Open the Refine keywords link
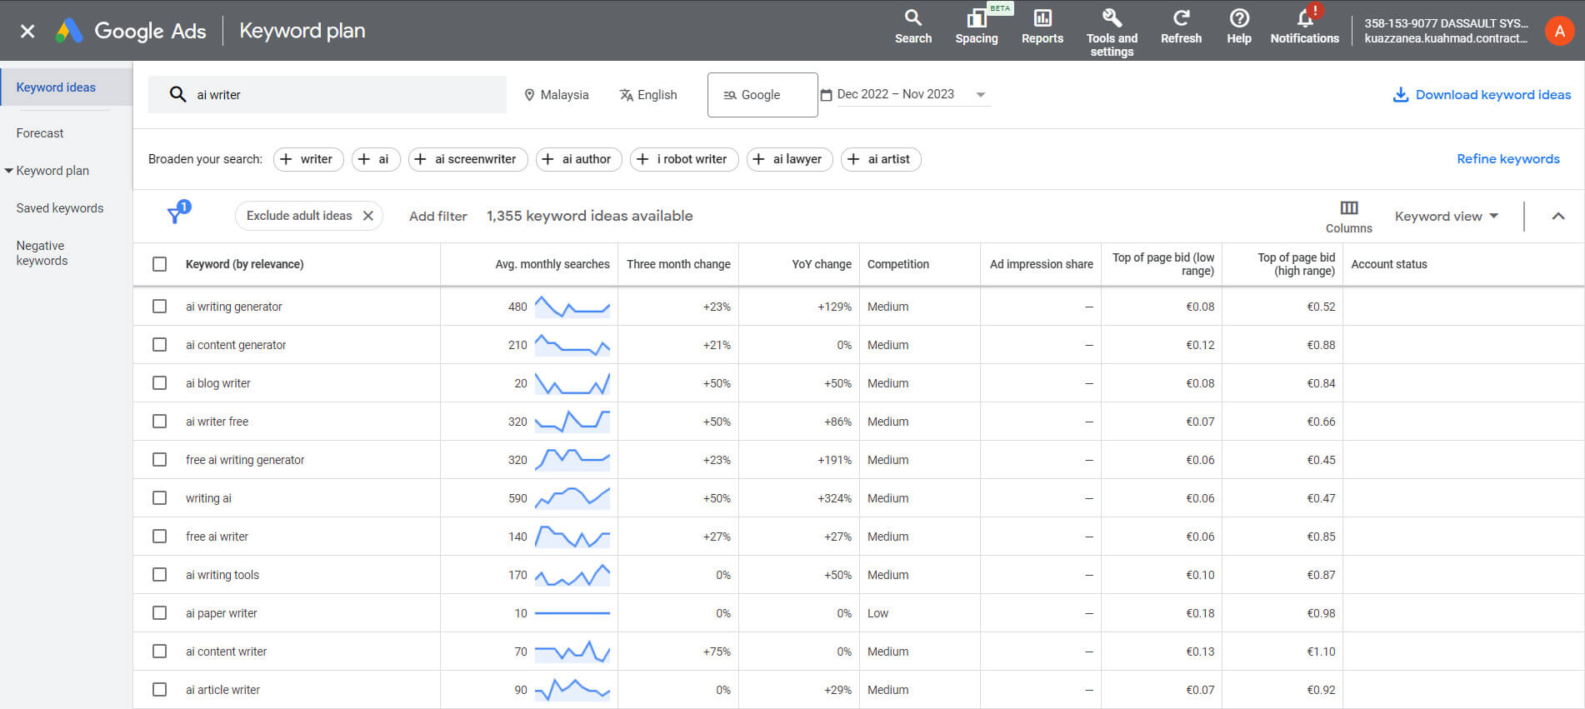 (x=1507, y=159)
